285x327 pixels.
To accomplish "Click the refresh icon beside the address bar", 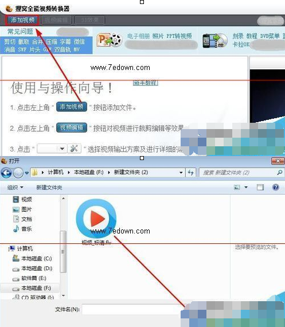I will click(x=190, y=173).
